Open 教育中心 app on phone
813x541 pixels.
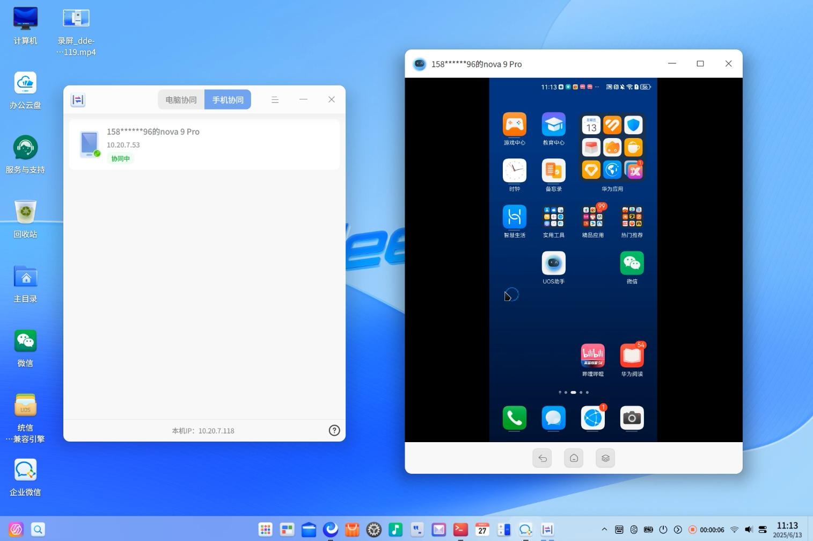pos(553,129)
